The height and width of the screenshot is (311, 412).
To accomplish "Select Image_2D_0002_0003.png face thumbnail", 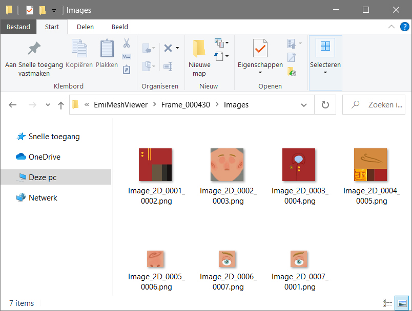I will click(x=227, y=165).
